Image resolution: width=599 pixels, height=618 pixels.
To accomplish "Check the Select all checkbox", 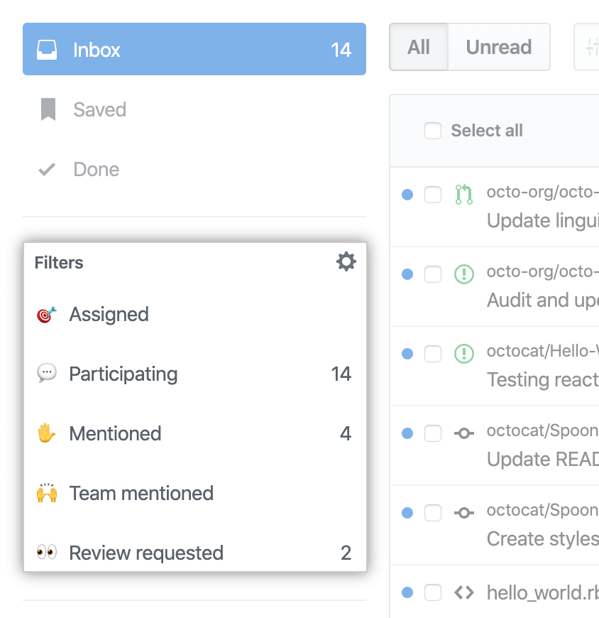I will 433,131.
